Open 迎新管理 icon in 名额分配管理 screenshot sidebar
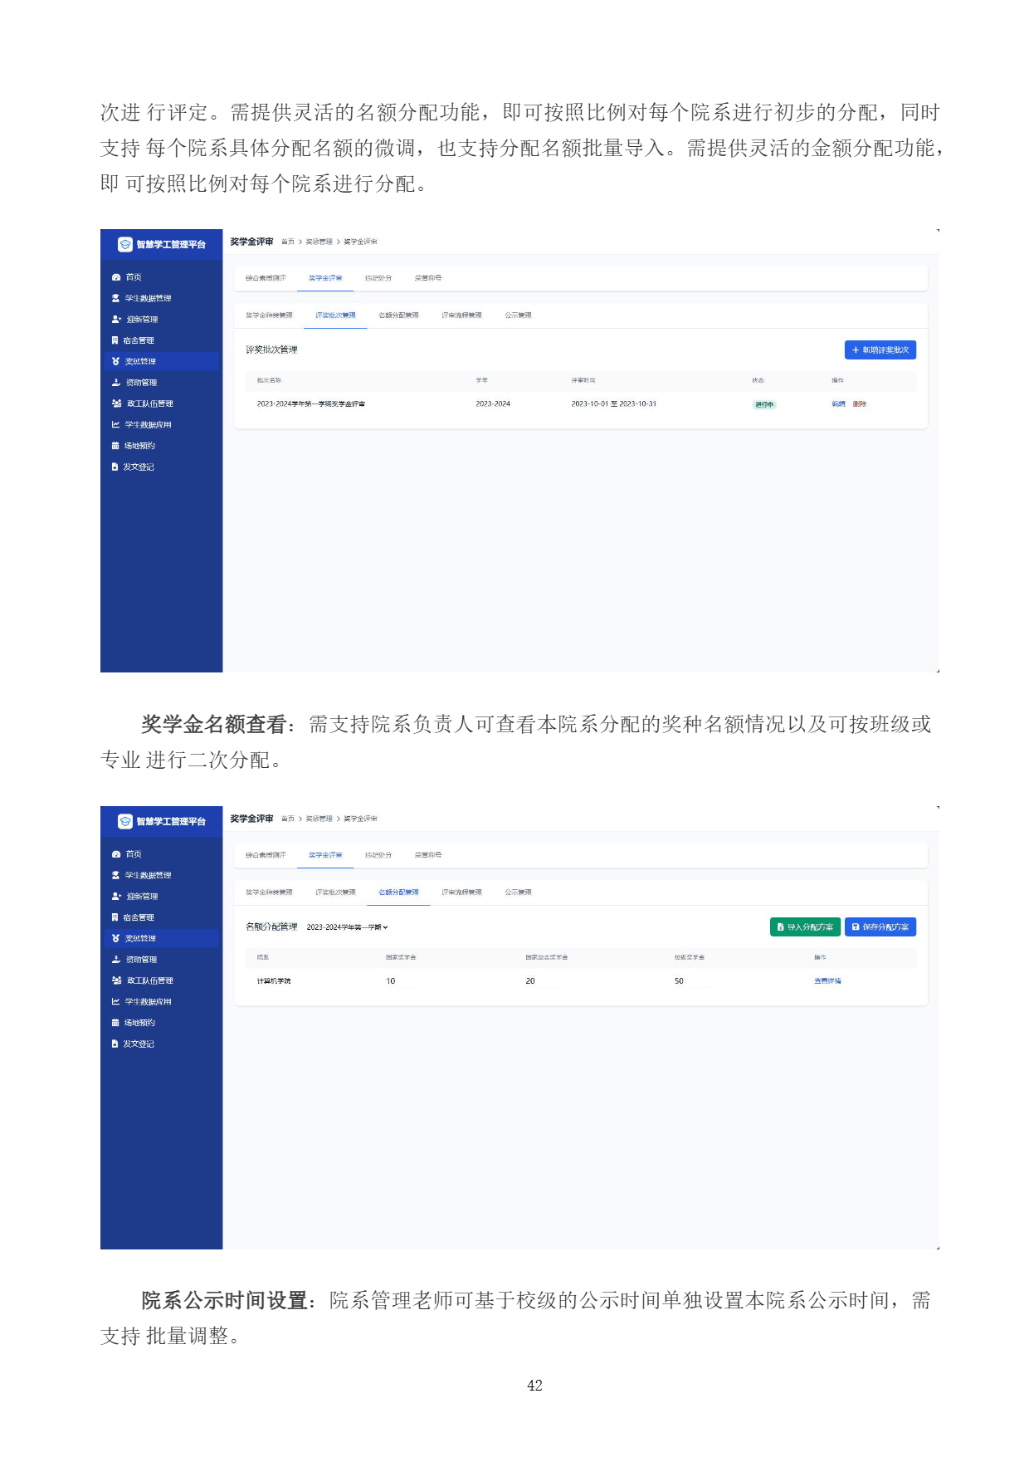The image size is (1029, 1457). [117, 897]
